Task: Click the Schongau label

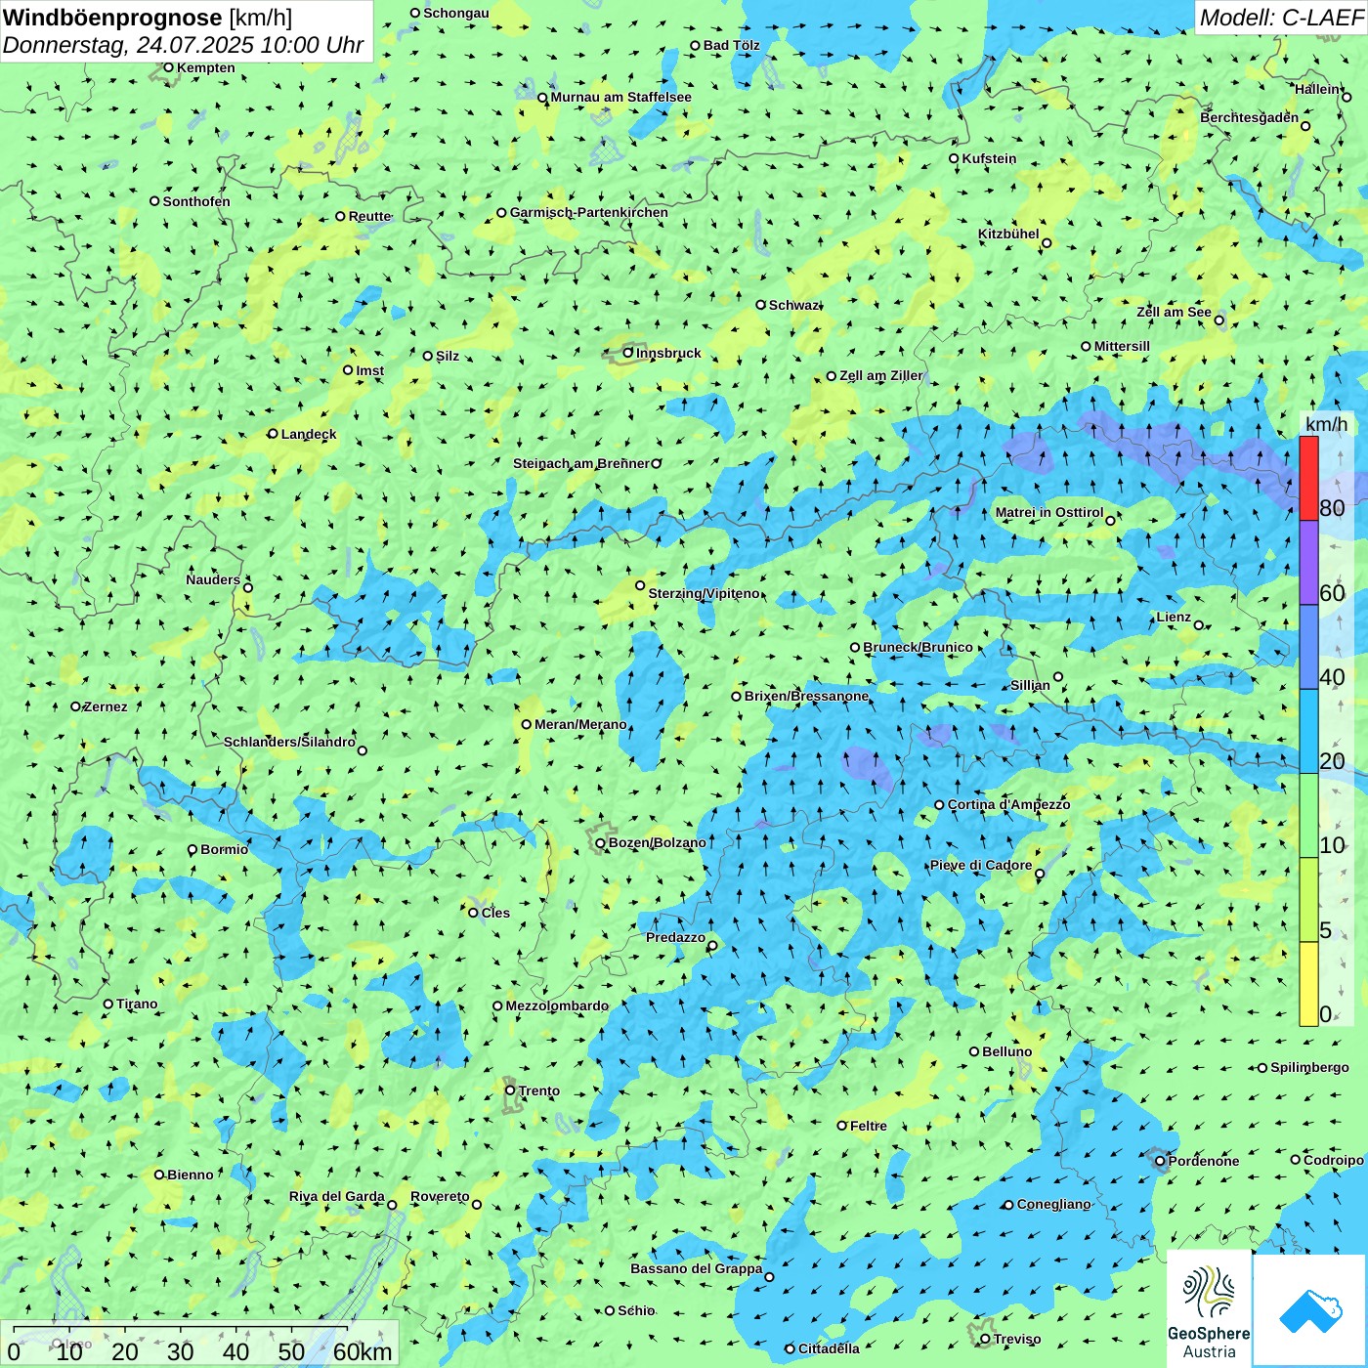Action: coord(456,13)
